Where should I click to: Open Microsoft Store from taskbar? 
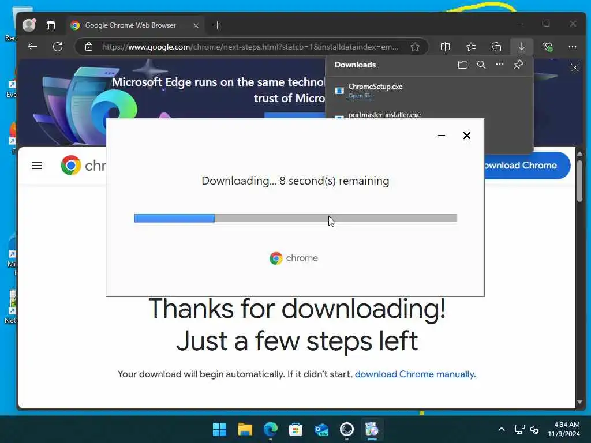tap(296, 429)
